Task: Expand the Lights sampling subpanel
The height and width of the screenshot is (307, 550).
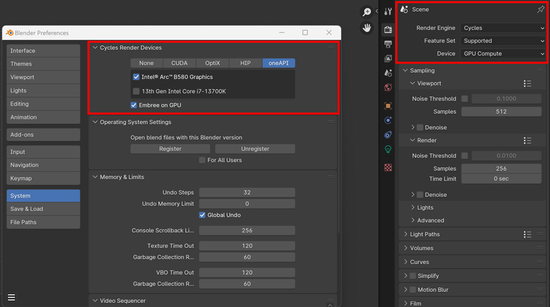Action: (x=413, y=208)
